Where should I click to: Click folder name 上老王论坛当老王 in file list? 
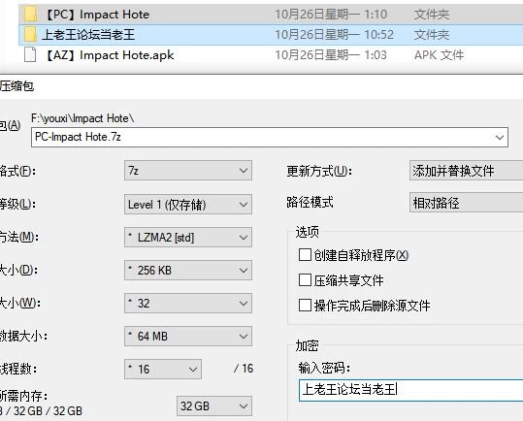(x=88, y=35)
